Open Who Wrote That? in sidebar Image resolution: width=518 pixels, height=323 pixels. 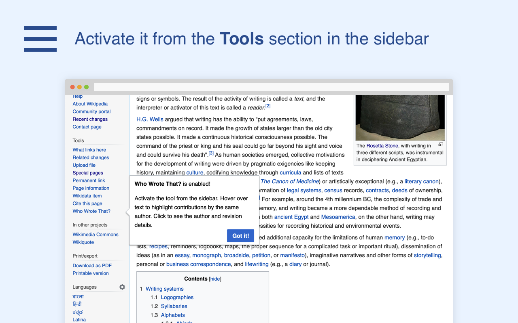[91, 211]
